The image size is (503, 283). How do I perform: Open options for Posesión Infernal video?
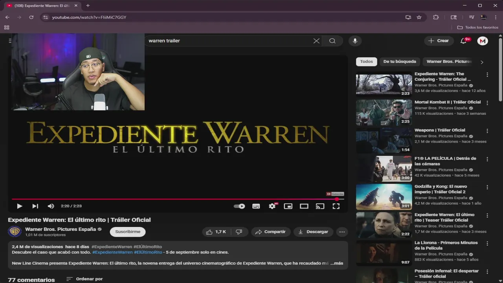[487, 272]
